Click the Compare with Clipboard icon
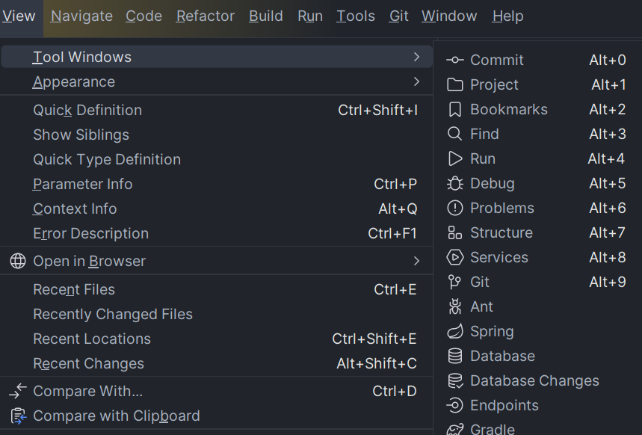This screenshot has width=642, height=435. tap(19, 416)
